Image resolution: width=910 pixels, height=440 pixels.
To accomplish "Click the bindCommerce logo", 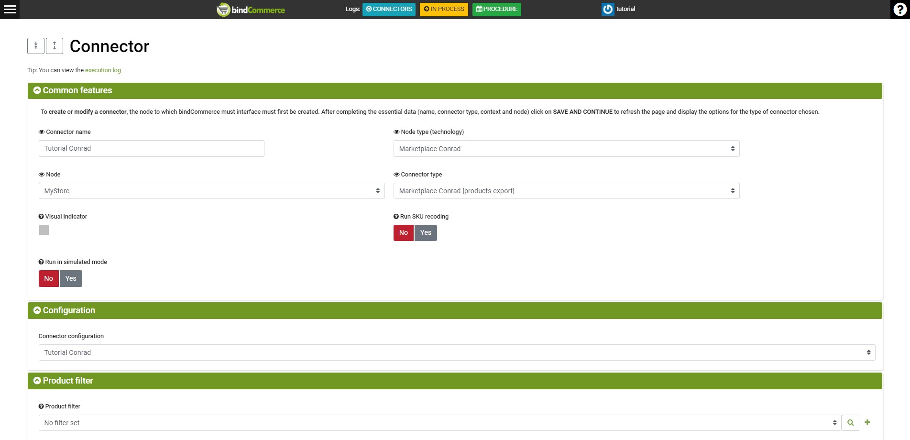I will 251,10.
